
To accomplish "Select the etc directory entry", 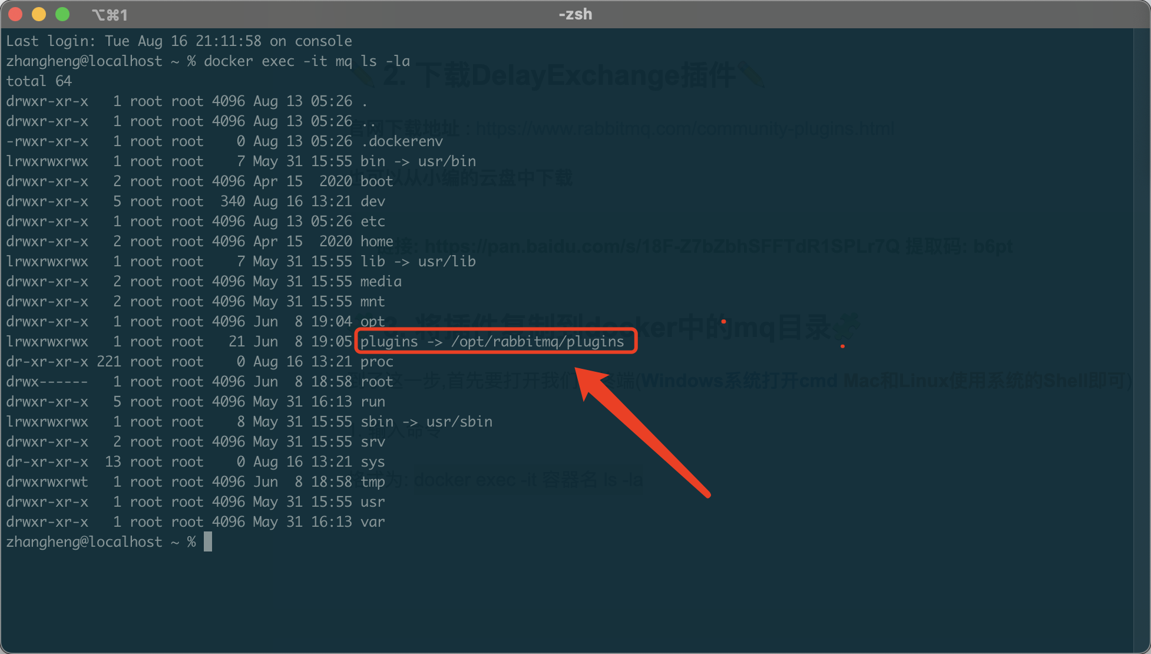I will click(x=372, y=221).
